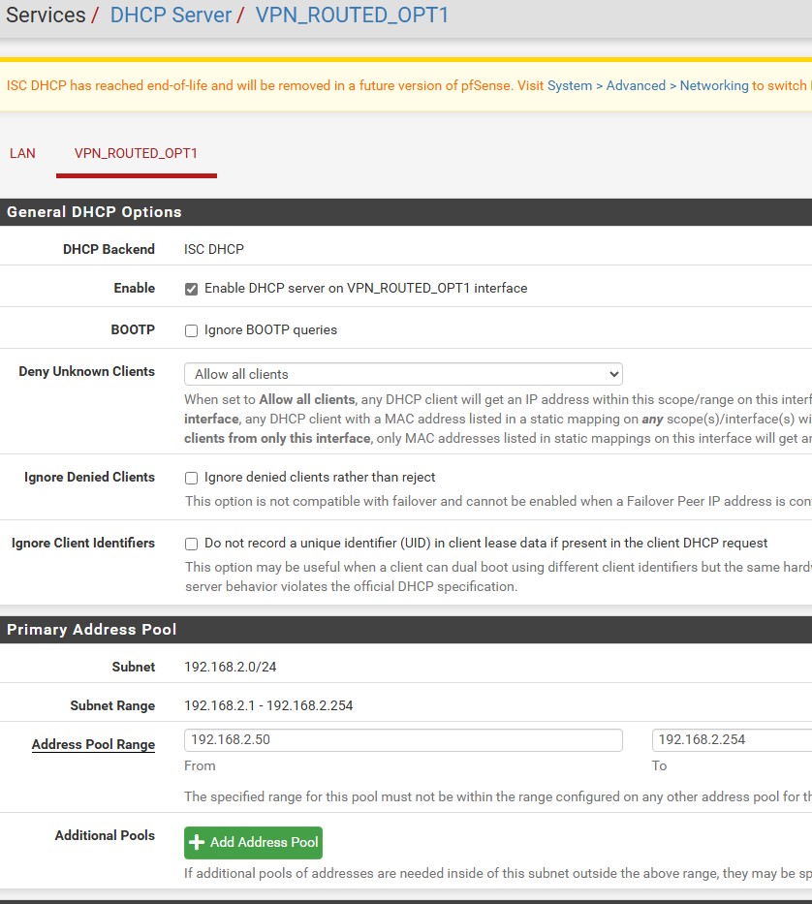Click the To address field with 192.168.2.254

731,740
